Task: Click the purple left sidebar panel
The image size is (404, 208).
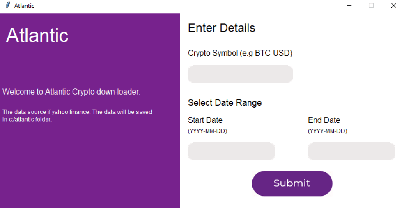Action: [90, 159]
